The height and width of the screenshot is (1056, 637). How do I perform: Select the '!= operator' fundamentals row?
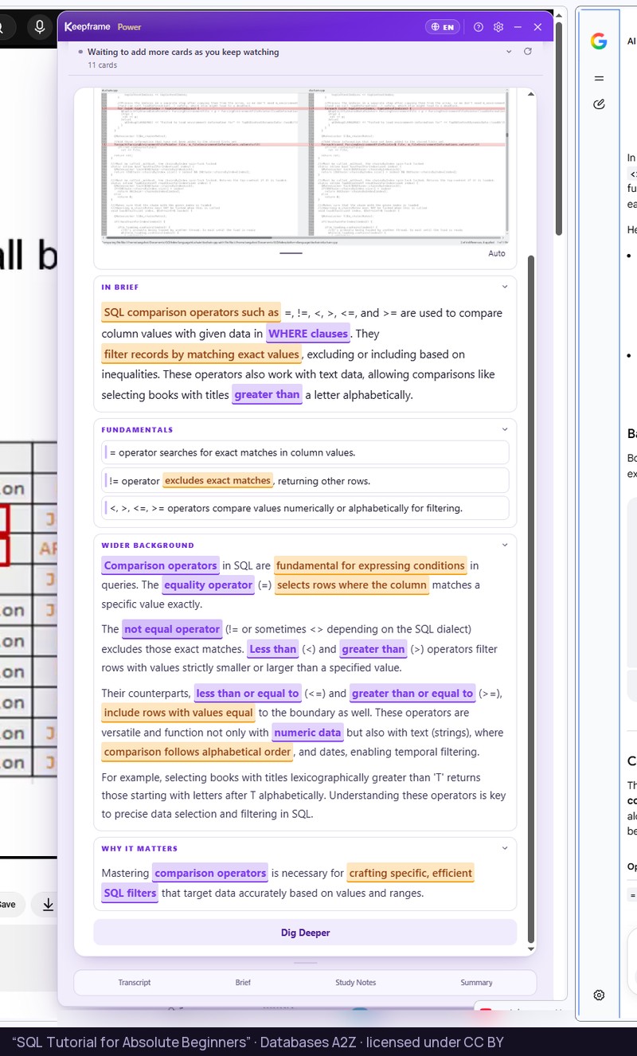pyautogui.click(x=305, y=480)
